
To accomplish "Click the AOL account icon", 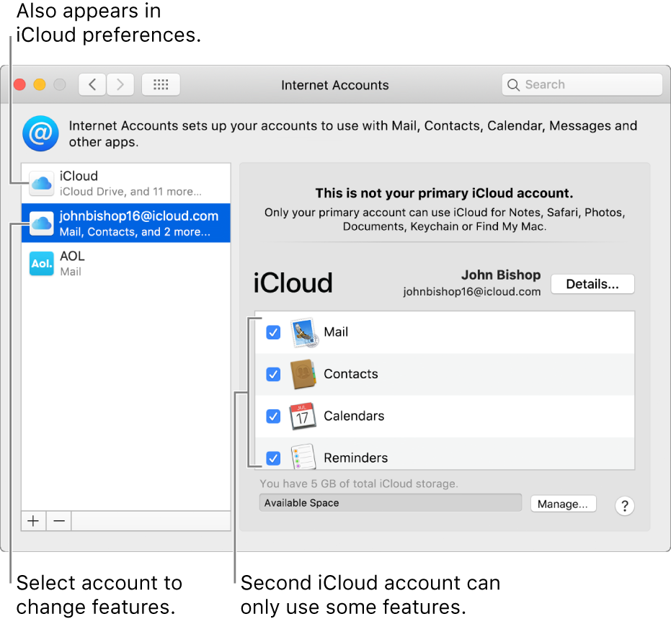I will tap(41, 263).
